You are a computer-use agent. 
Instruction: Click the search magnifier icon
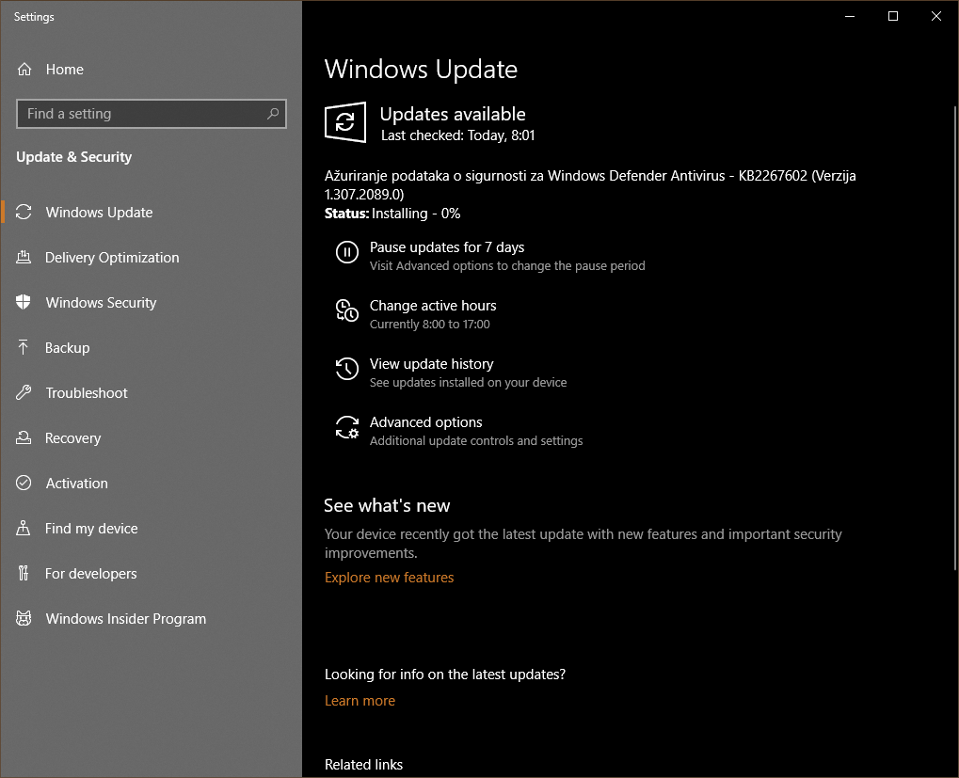tap(273, 114)
